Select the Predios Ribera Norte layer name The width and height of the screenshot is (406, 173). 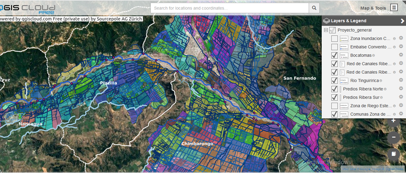click(x=363, y=89)
